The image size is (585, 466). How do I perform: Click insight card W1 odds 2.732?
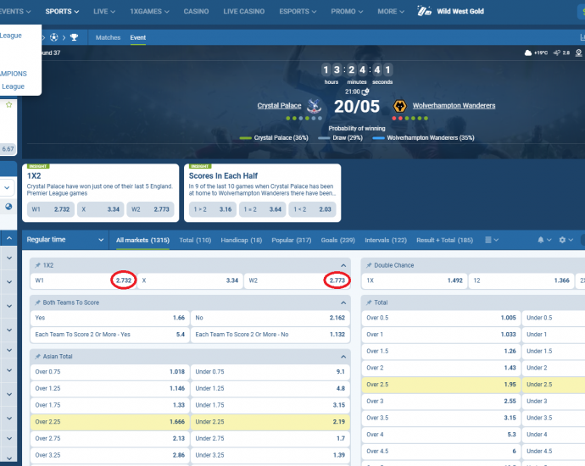coord(51,209)
